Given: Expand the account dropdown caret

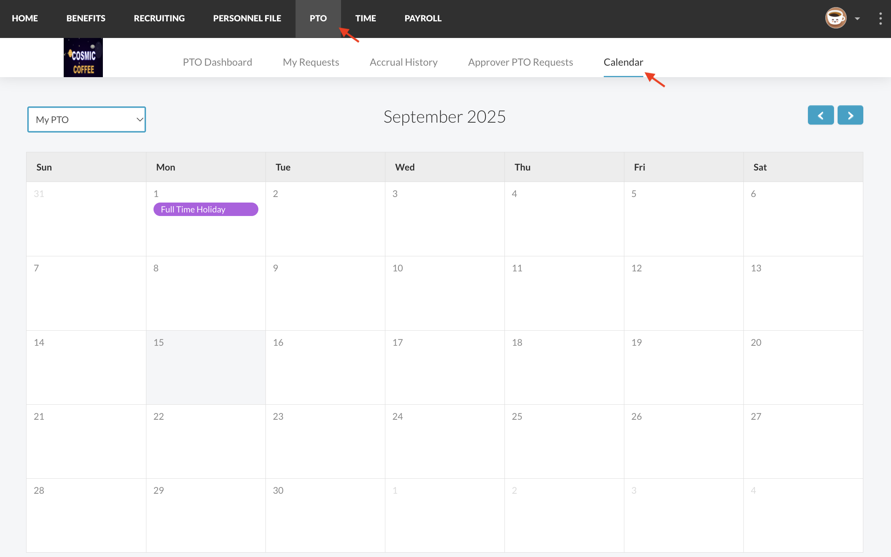Looking at the screenshot, I should click(x=857, y=19).
